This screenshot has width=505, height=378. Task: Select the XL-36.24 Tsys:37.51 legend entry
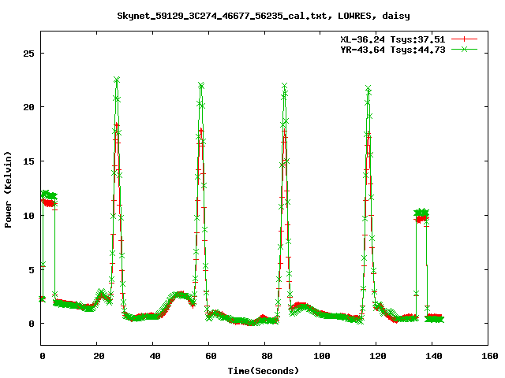coord(393,39)
